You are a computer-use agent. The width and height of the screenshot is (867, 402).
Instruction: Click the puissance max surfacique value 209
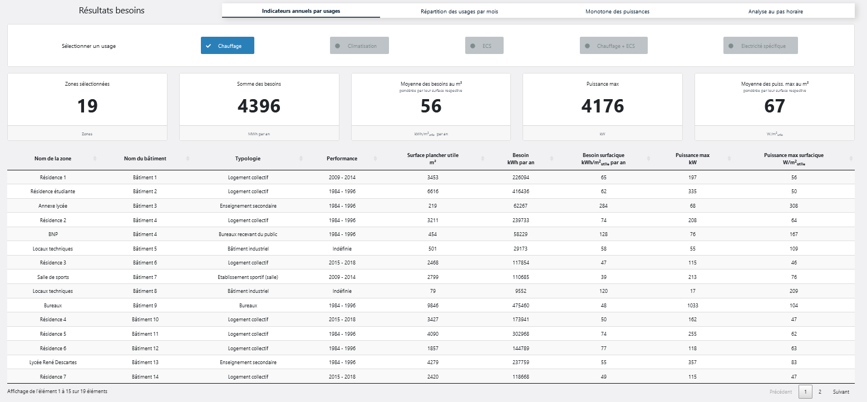[x=794, y=291]
